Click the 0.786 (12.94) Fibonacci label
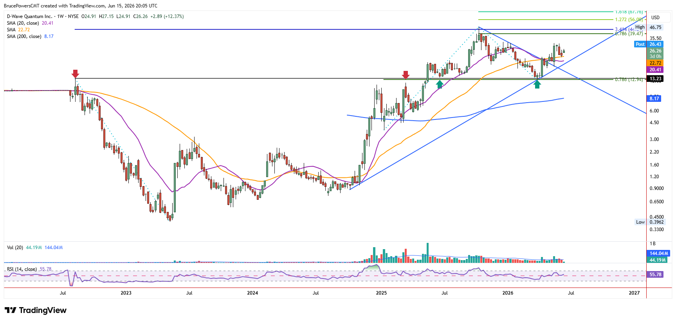Screen dimensions: 676x322 click(629, 80)
